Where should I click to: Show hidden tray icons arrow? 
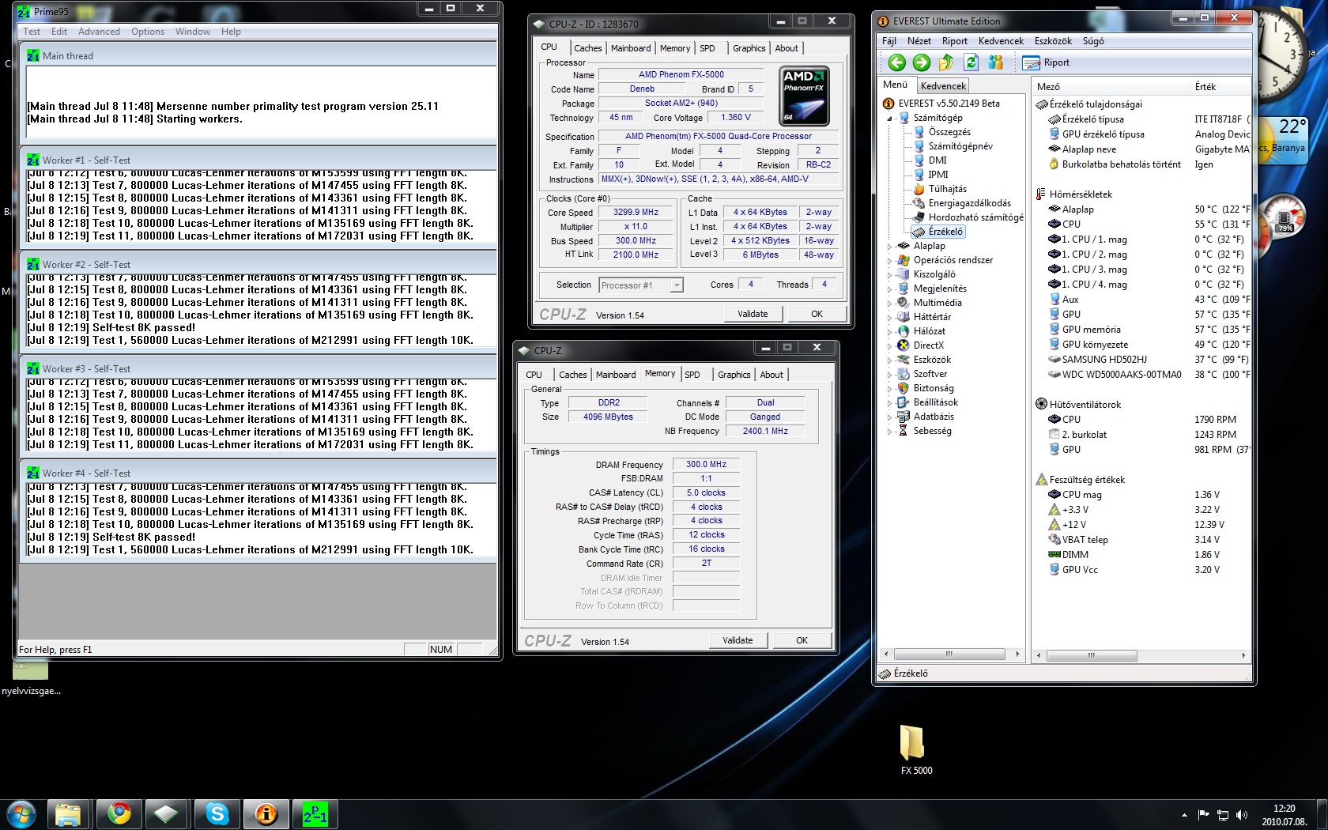tap(1184, 815)
